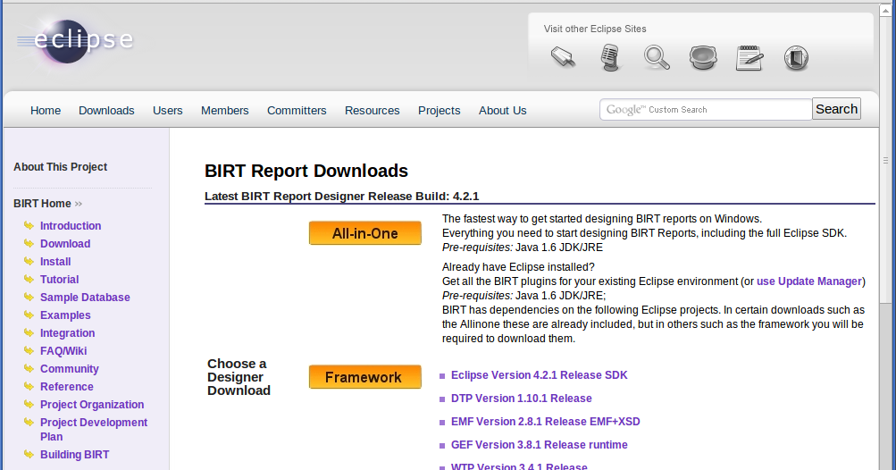Click the 'Latest BIRT Report Designer Release Build: 4.2.1' text
Viewport: 896px width, 470px height.
pyautogui.click(x=342, y=196)
